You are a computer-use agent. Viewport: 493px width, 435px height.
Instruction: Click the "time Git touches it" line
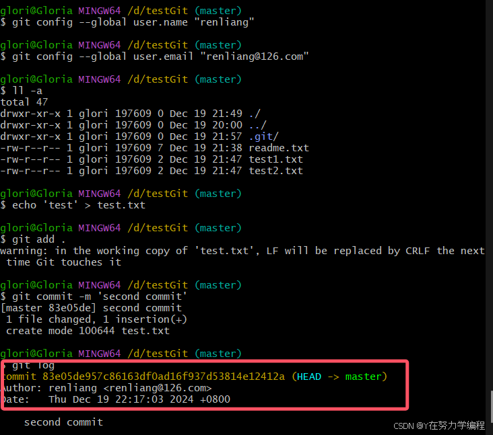(x=63, y=262)
